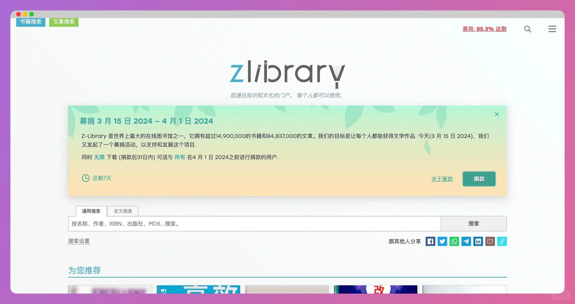The height and width of the screenshot is (304, 575).
Task: Click the macOS yellow minimize button
Action: pyautogui.click(x=25, y=14)
